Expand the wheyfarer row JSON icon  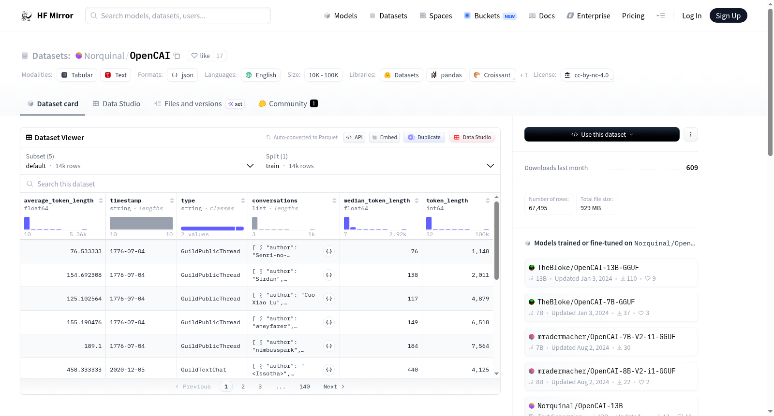tap(329, 322)
